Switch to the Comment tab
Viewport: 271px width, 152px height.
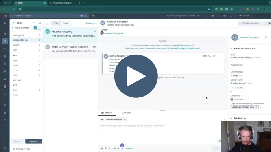point(126,112)
